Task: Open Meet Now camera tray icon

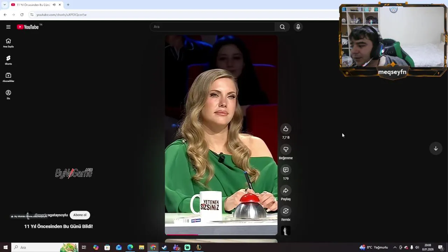Action: 401,247
